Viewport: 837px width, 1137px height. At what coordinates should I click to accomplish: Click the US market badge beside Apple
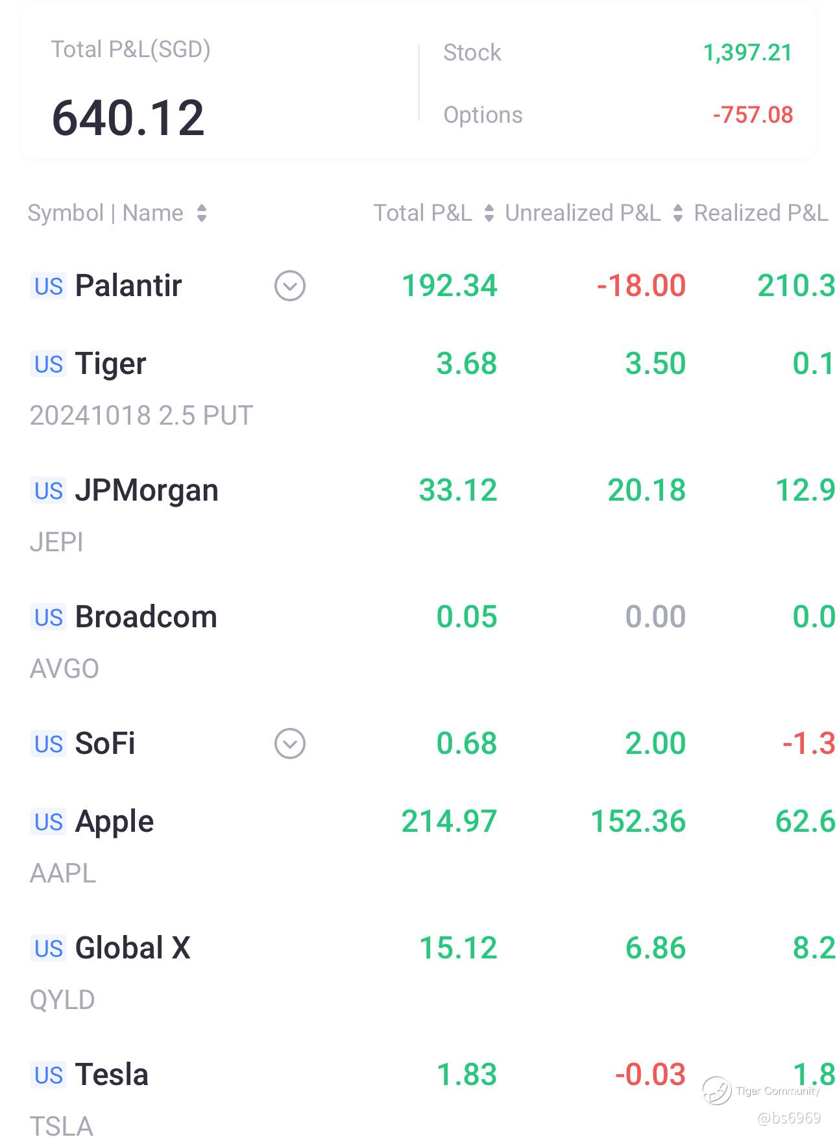tap(49, 822)
